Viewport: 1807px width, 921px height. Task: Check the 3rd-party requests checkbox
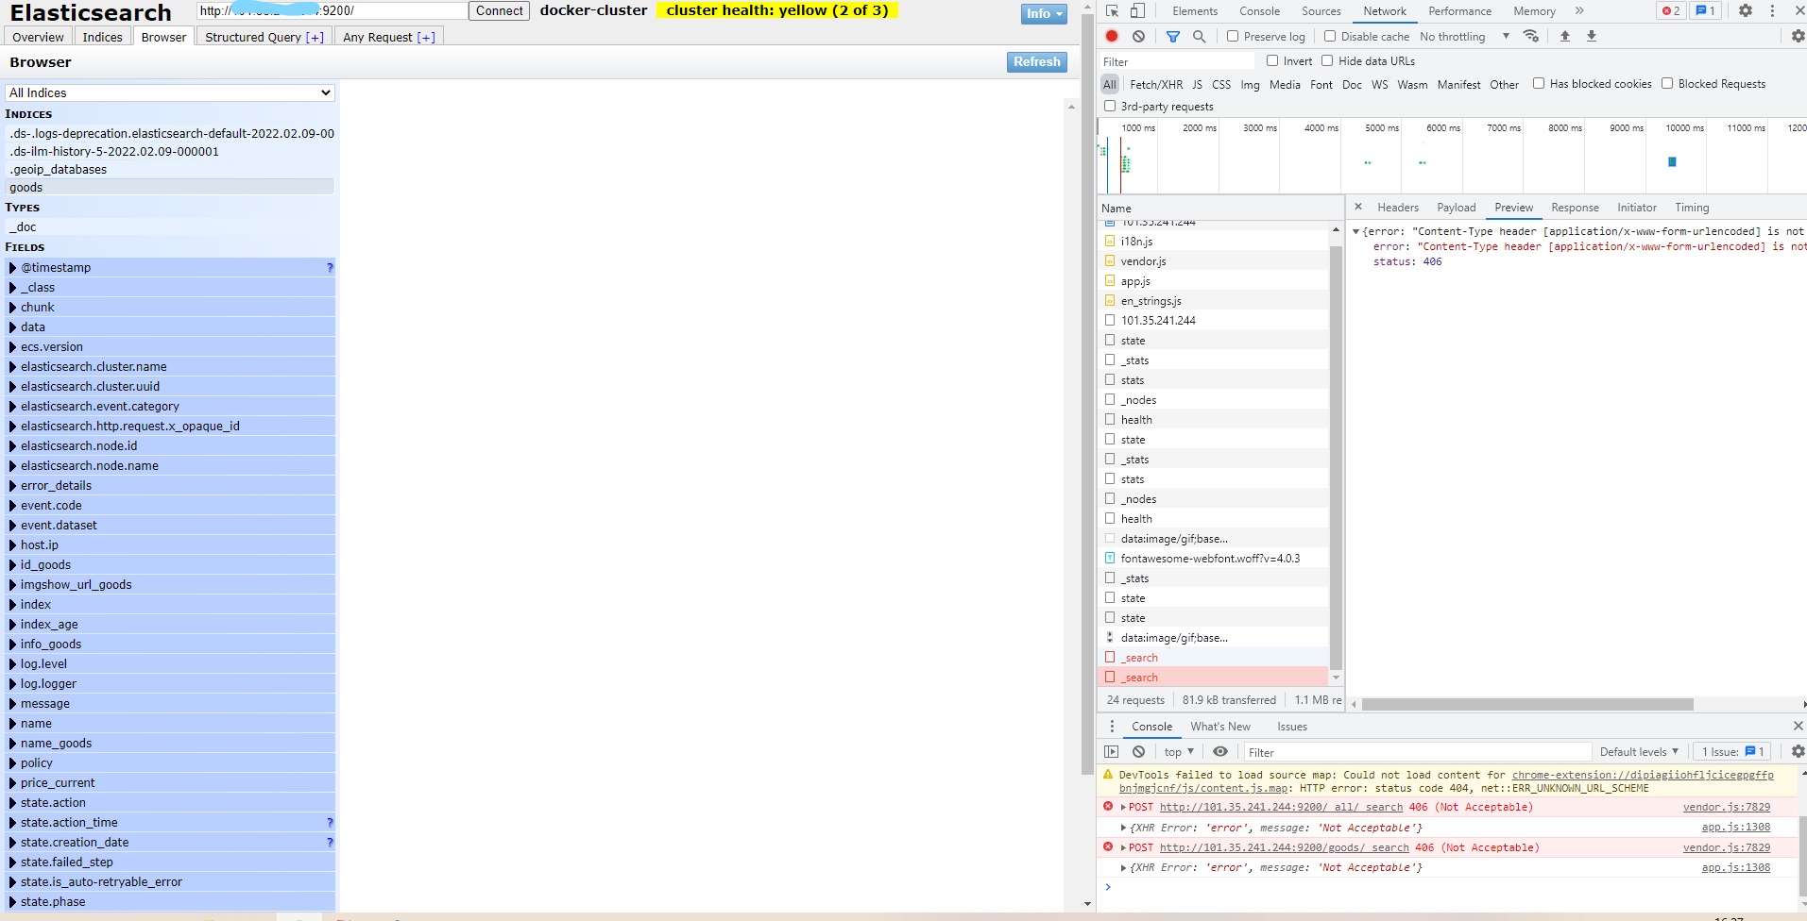[1110, 106]
